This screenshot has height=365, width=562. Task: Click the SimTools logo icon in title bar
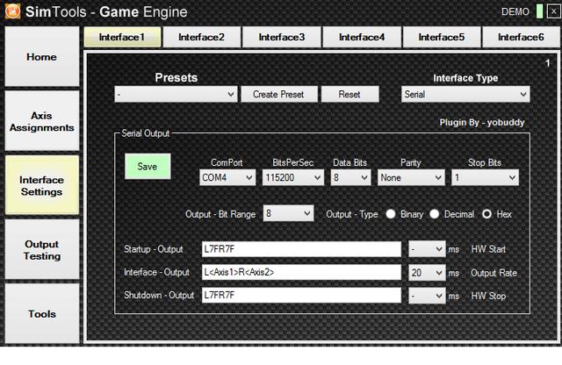coord(13,11)
